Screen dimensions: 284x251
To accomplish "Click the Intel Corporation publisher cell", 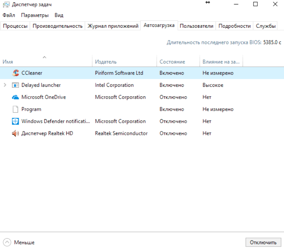I will click(114, 85).
